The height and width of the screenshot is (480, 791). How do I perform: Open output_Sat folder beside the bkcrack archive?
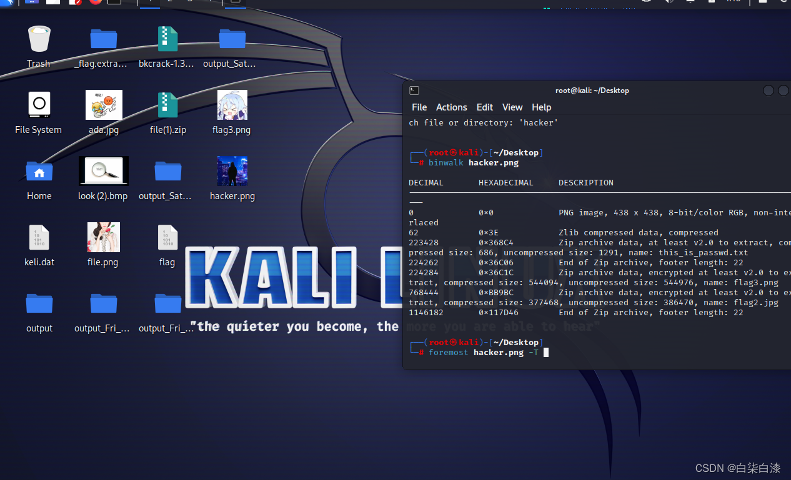tap(232, 40)
